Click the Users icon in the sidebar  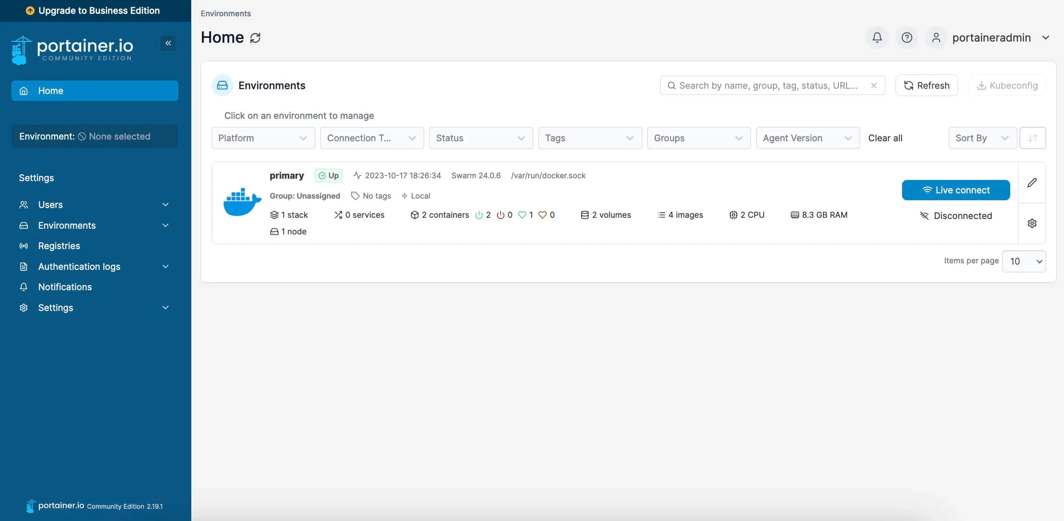click(x=24, y=204)
